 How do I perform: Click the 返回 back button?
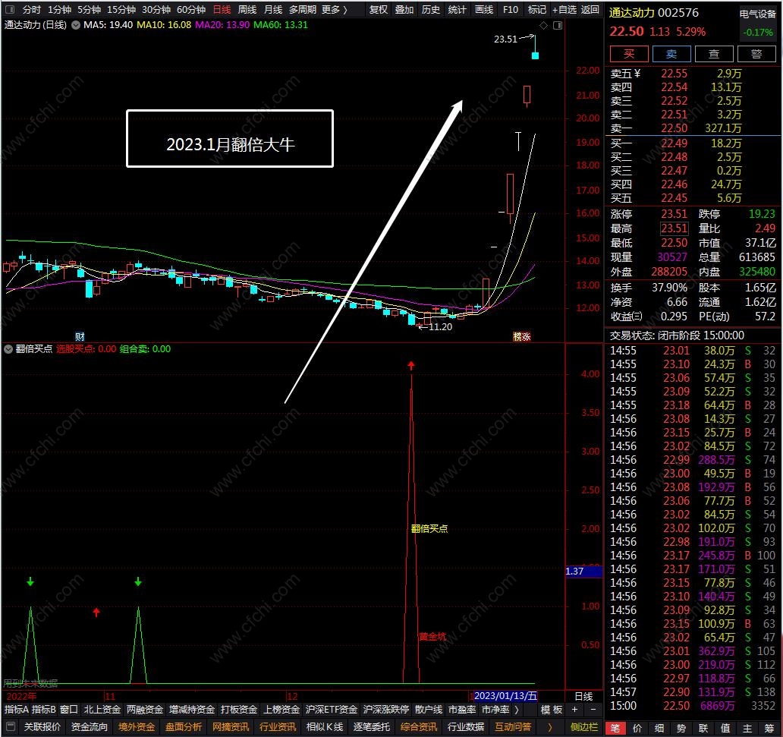(x=590, y=10)
